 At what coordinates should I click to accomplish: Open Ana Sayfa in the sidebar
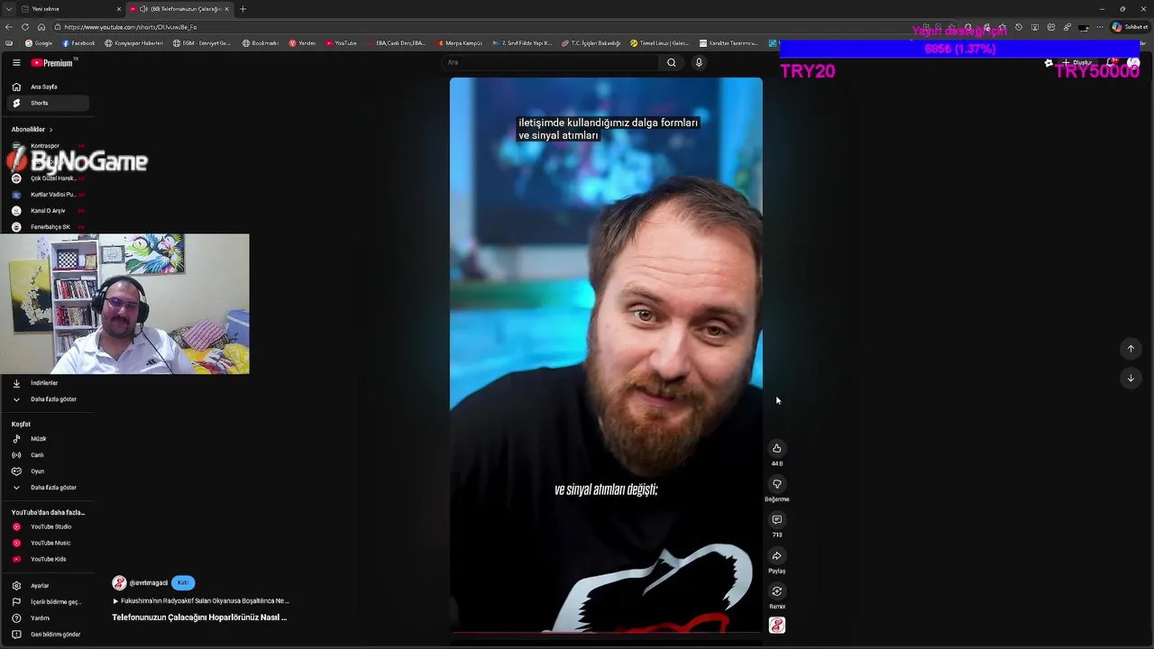(x=47, y=87)
